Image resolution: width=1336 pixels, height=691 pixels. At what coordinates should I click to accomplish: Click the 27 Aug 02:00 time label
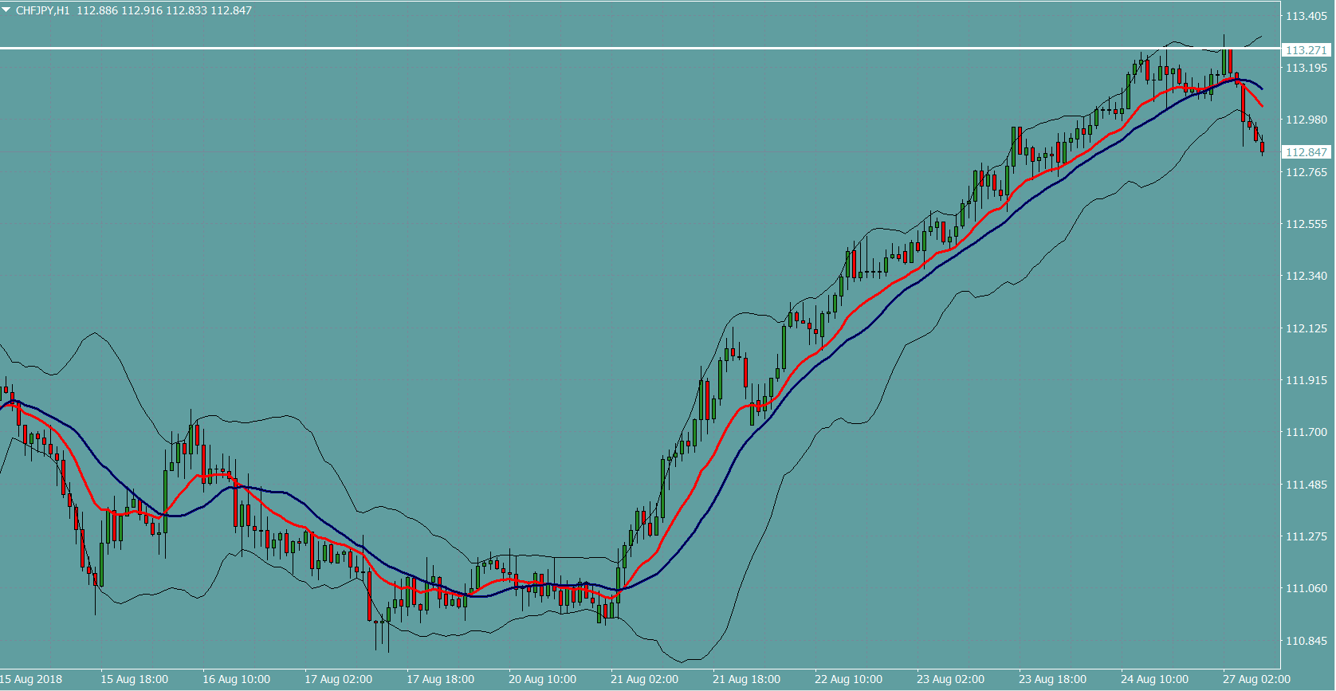coord(1256,679)
